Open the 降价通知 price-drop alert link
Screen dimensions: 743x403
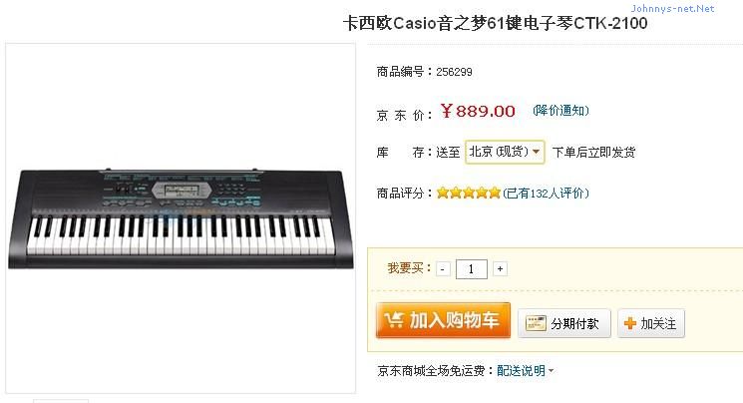(560, 111)
